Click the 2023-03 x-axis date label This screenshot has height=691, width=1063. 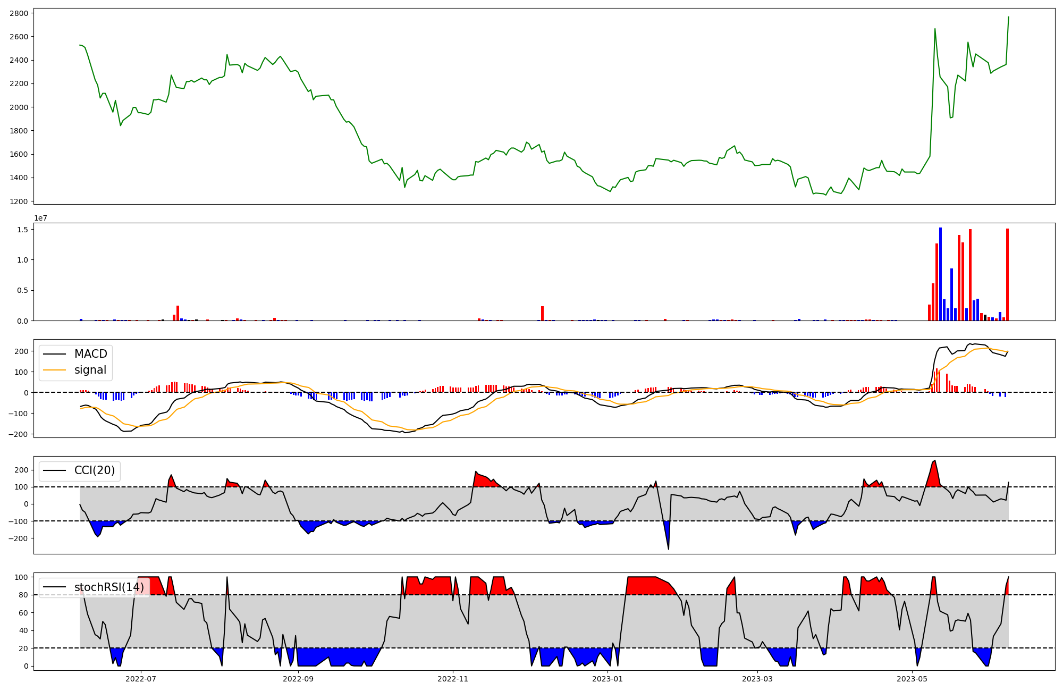pyautogui.click(x=757, y=679)
